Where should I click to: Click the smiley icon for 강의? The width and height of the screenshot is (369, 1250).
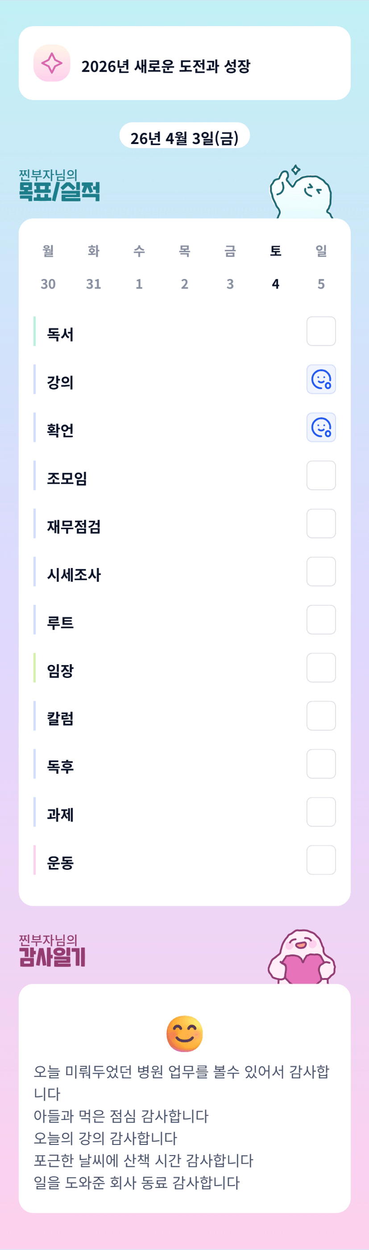(321, 379)
